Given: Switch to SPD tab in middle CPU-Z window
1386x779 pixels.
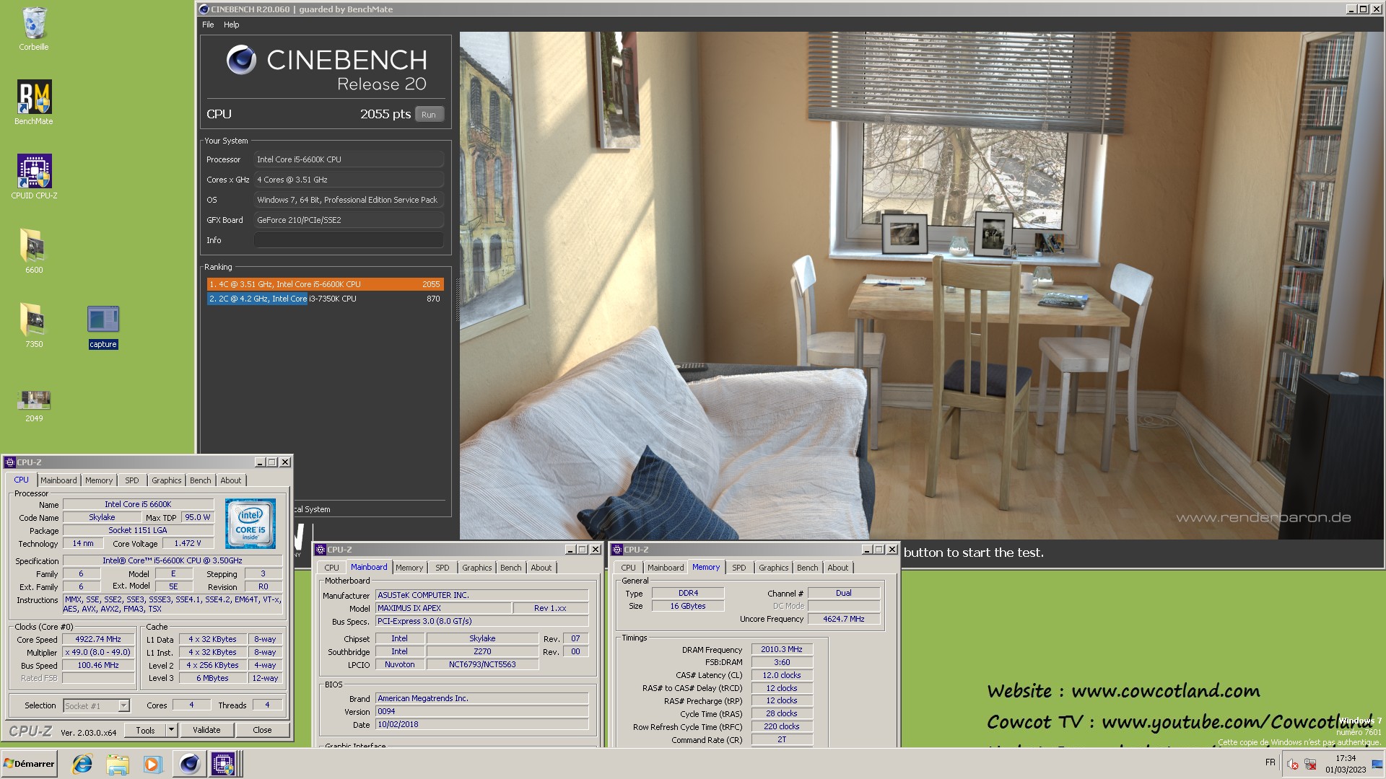Looking at the screenshot, I should click(x=443, y=568).
